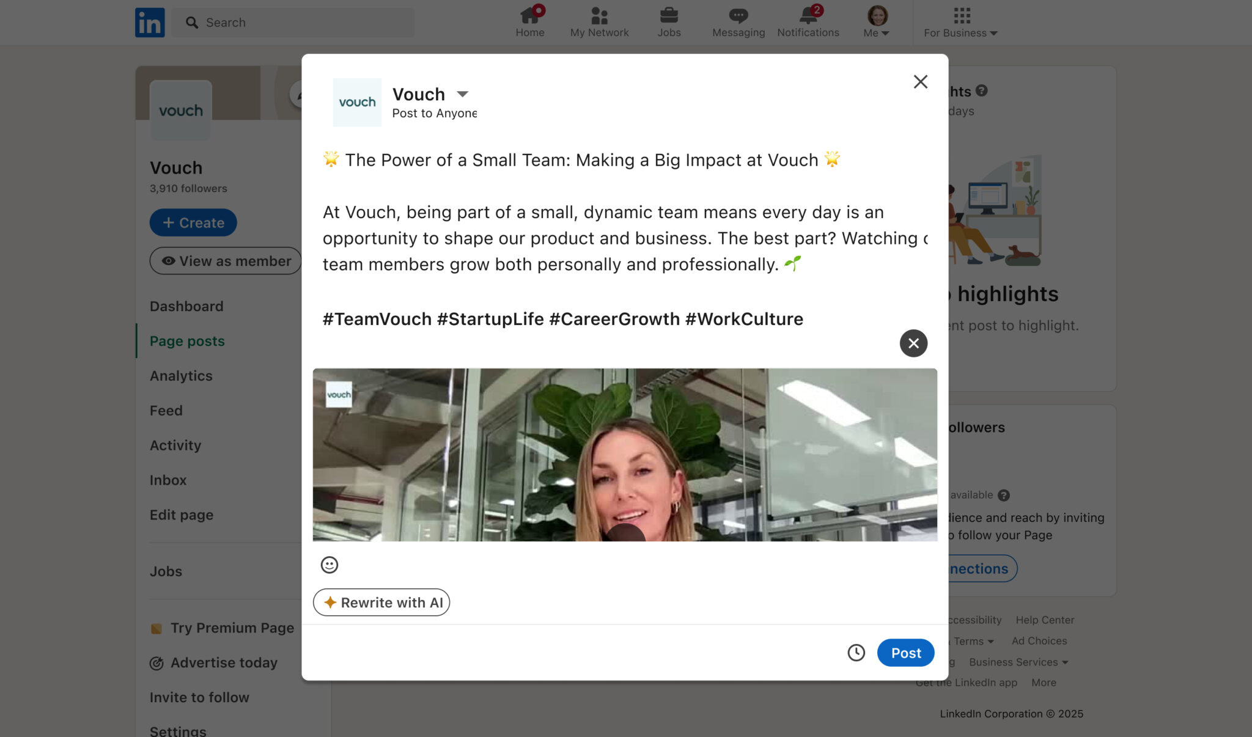Click the help icon next to highlights heading
Image resolution: width=1252 pixels, height=737 pixels.
click(982, 90)
